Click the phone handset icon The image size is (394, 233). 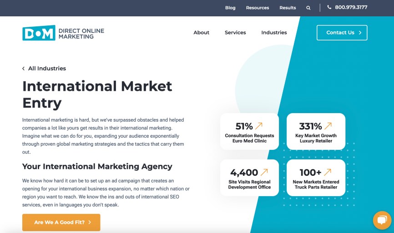click(329, 7)
